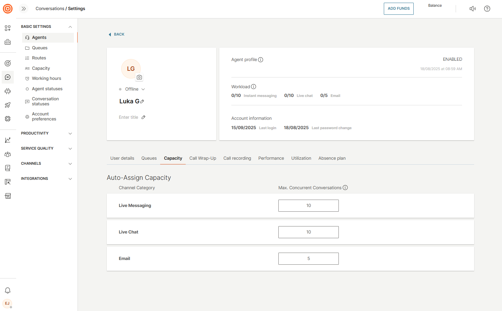Screen dimensions: 502x311
Task: Click the Email capacity input field
Action: pos(308,259)
